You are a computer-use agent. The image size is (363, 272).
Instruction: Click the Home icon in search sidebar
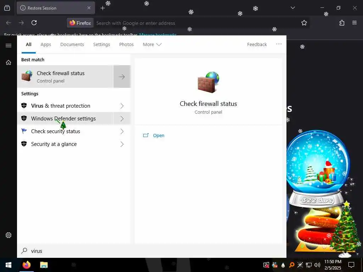(x=9, y=62)
